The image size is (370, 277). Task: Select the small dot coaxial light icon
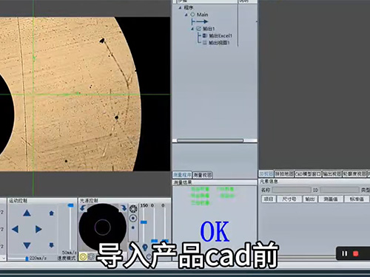point(133,228)
